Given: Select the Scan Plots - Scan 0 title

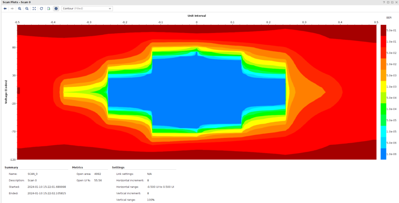Looking at the screenshot, I should (x=17, y=2).
